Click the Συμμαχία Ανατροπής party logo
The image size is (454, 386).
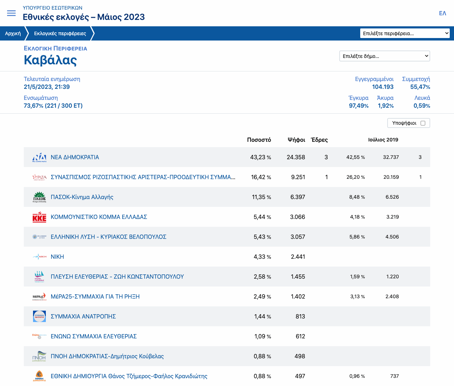tap(39, 316)
